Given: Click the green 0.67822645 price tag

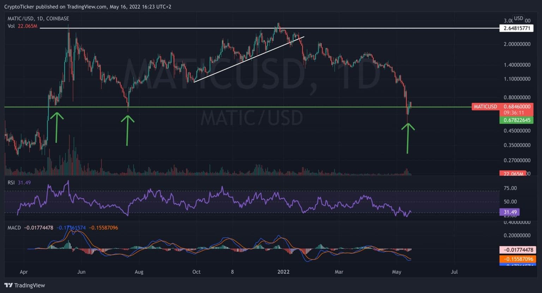Looking at the screenshot, I should (x=516, y=120).
